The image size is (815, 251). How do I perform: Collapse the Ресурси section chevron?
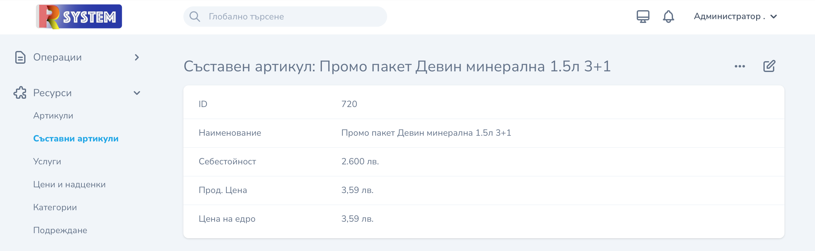tap(137, 93)
